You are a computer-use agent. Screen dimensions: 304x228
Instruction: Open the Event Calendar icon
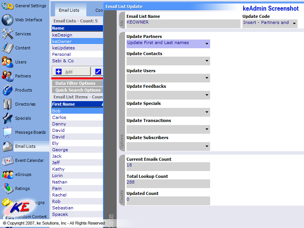tap(7, 160)
